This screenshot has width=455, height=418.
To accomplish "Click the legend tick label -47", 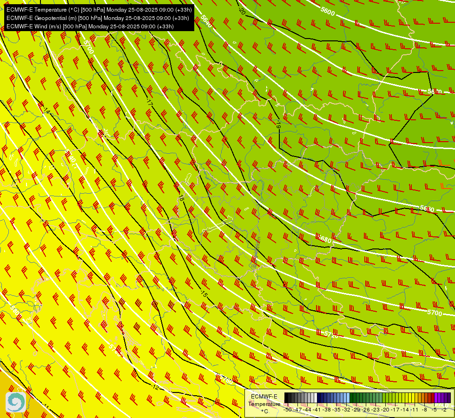I will click(297, 410).
